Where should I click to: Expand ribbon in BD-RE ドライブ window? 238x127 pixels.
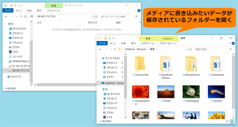135,10
